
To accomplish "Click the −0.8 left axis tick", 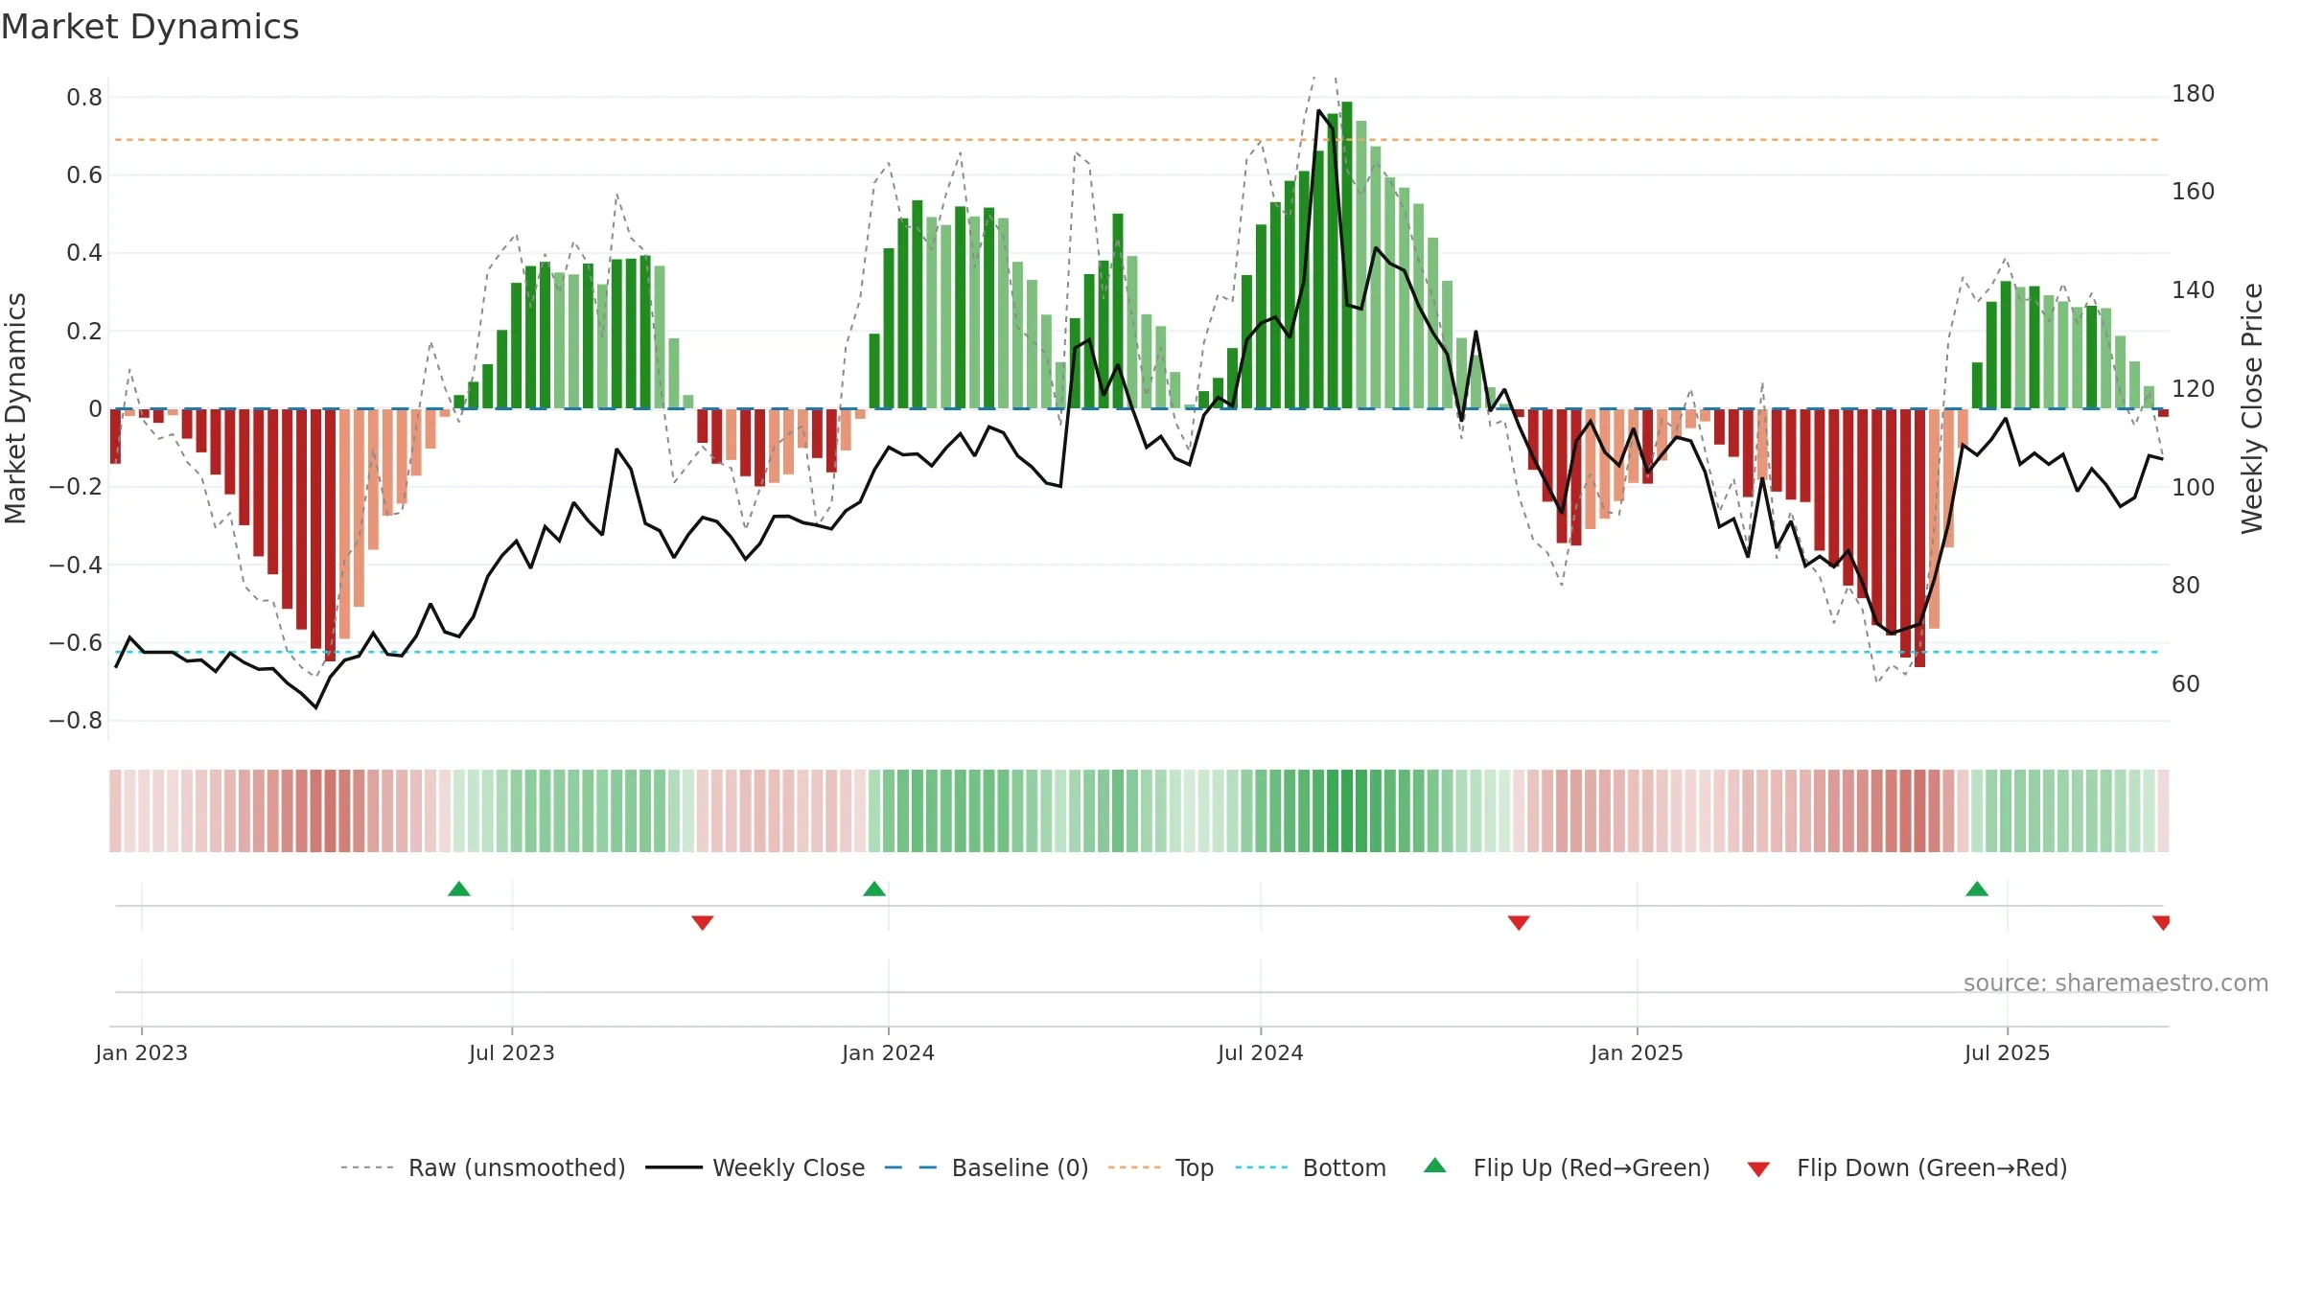I will pos(76,721).
